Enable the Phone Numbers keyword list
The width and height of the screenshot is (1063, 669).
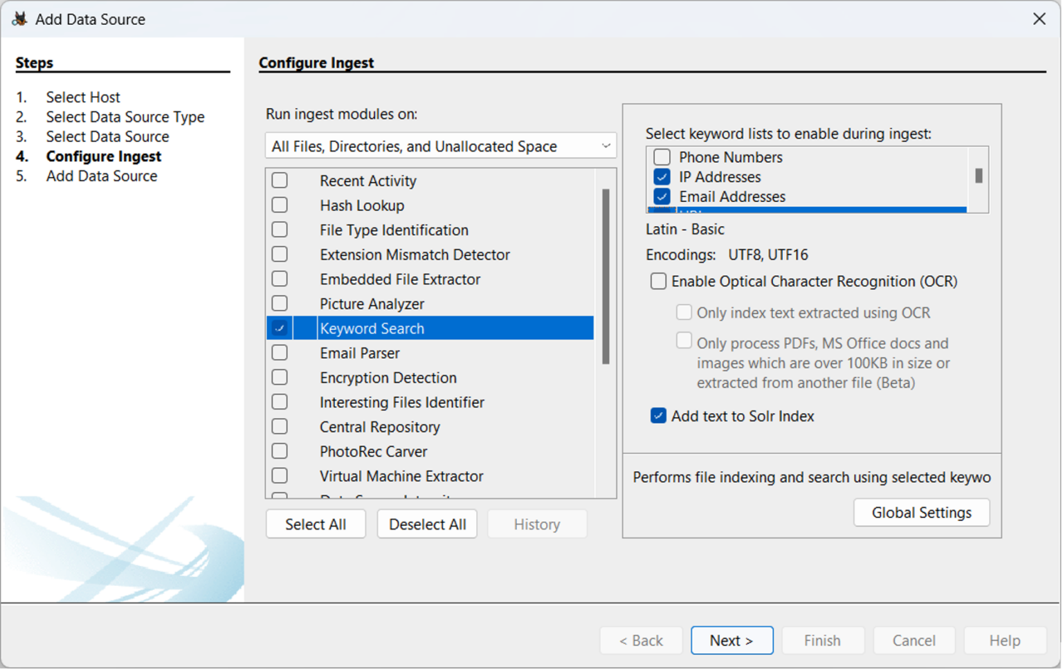pyautogui.click(x=662, y=156)
